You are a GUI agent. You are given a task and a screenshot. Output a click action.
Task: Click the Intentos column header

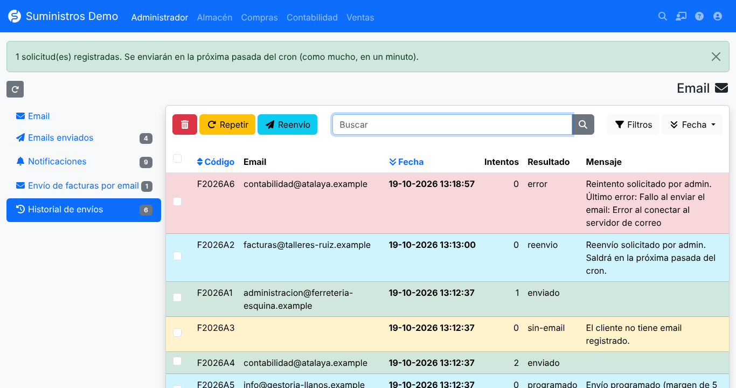click(502, 162)
